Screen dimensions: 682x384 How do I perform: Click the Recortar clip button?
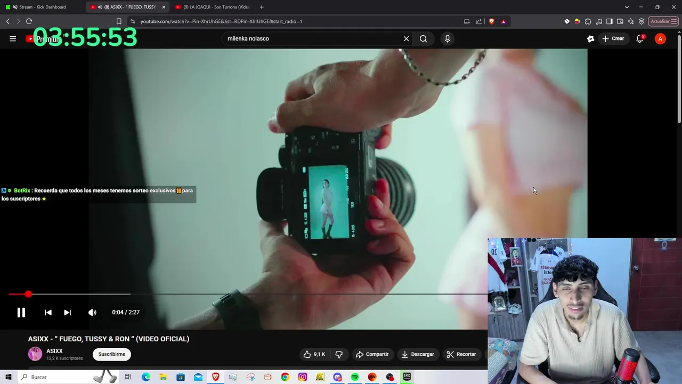(x=461, y=354)
